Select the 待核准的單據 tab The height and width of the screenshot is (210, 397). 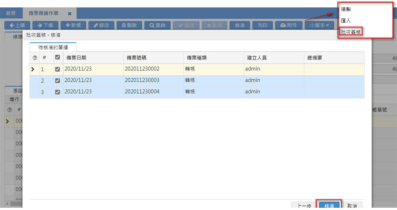click(53, 47)
